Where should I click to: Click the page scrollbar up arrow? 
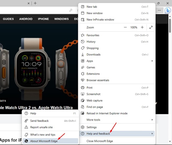tap(170, 16)
